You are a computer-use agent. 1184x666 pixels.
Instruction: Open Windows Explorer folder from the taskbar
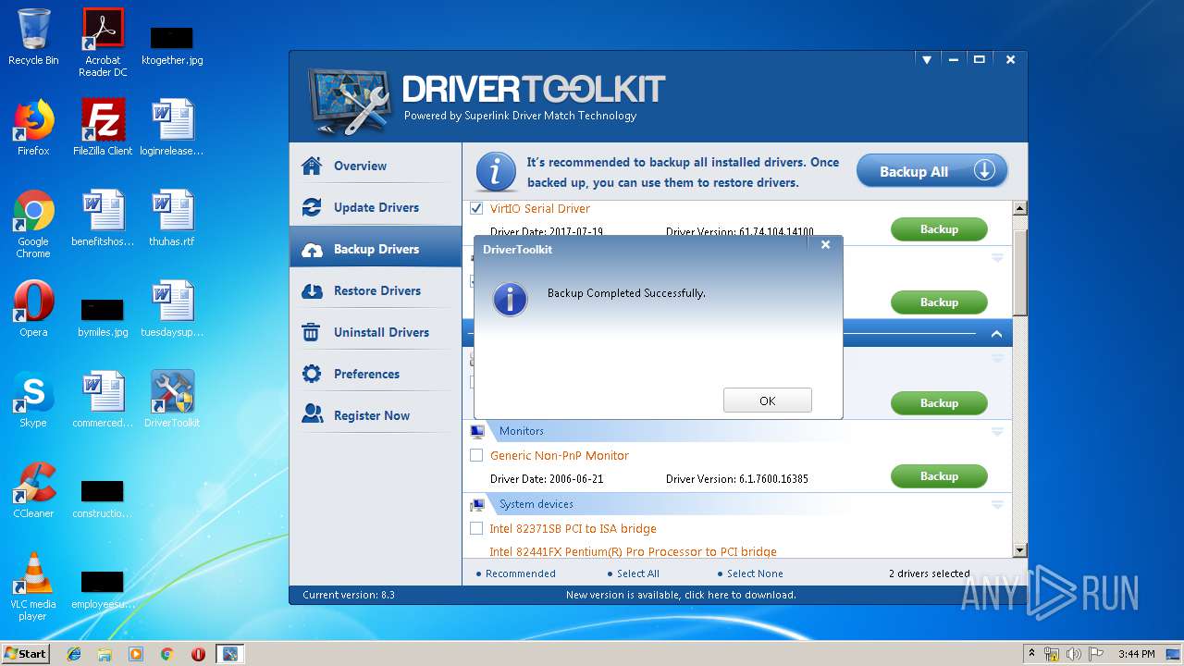105,654
